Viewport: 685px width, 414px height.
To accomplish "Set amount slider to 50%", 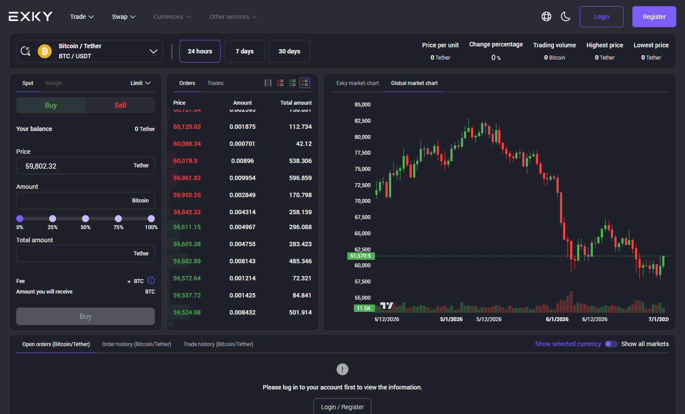I will tap(86, 219).
